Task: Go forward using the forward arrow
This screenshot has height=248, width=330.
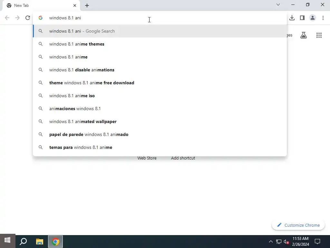Action: (x=17, y=18)
